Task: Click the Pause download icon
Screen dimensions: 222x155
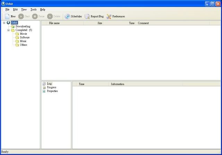Action: [35, 16]
